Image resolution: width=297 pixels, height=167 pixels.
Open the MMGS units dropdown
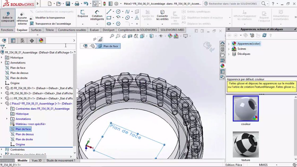coord(277,165)
